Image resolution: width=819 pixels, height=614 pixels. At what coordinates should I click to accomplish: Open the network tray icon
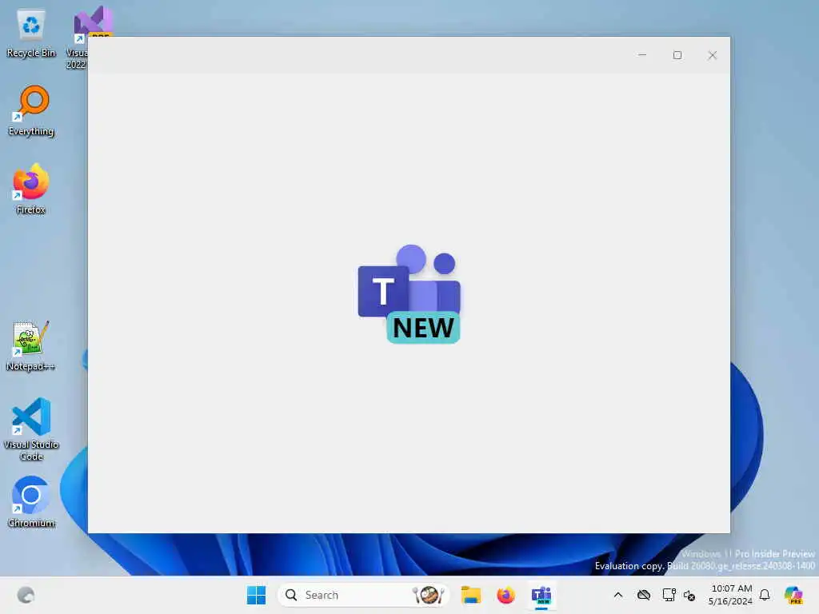(x=669, y=595)
